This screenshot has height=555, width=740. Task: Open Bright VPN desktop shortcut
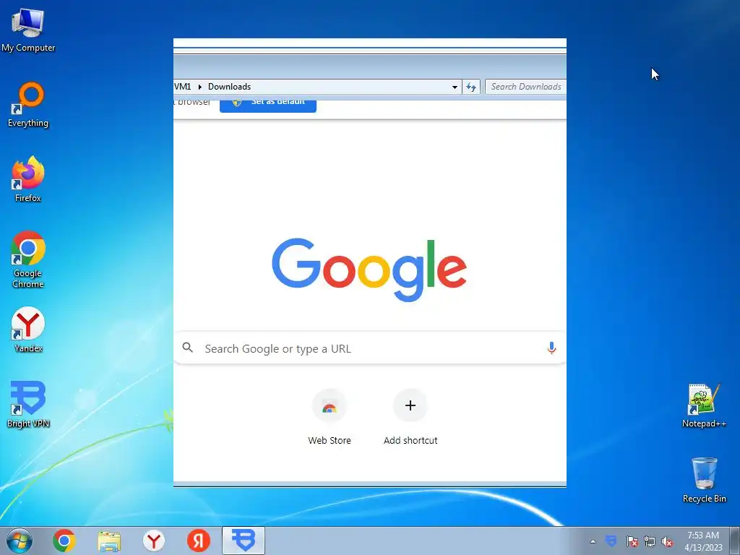pos(28,405)
